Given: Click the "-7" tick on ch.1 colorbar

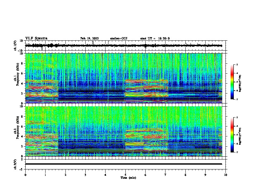Looking at the screenshot, I should pyautogui.click(x=236, y=99).
